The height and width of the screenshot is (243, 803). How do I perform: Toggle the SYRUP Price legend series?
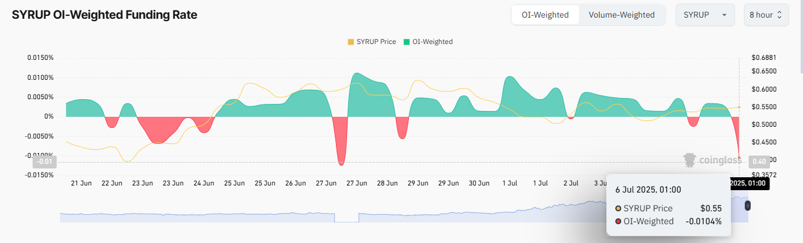[x=371, y=42]
